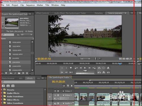Screen dimensions: 142x106
Task: Set display style for Video 1
Action: click(x=55, y=99)
